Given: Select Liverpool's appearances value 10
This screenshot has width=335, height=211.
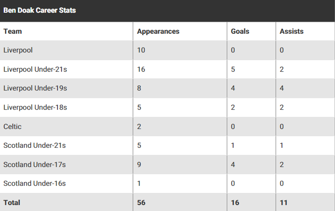Looking at the screenshot, I should [141, 50].
